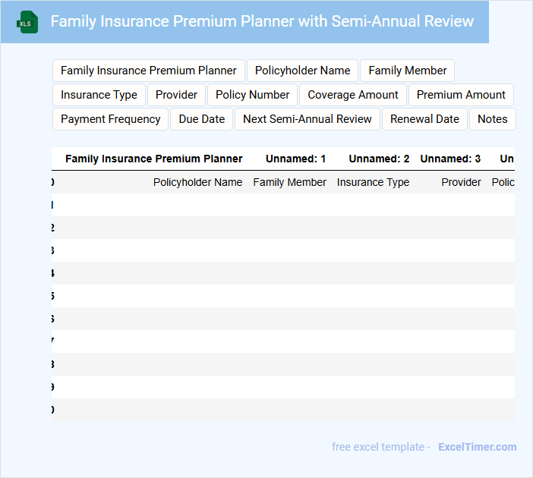Choose the Renewal Date tag

424,119
